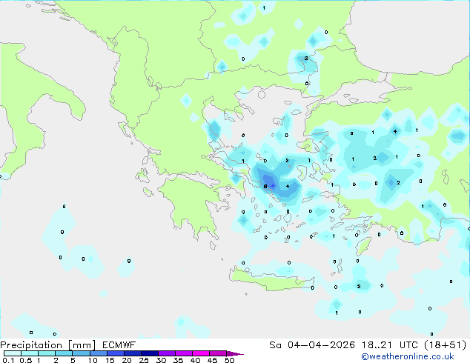Click the island of Rhodes on map
Viewport: 470px width, 363px height.
[363, 245]
